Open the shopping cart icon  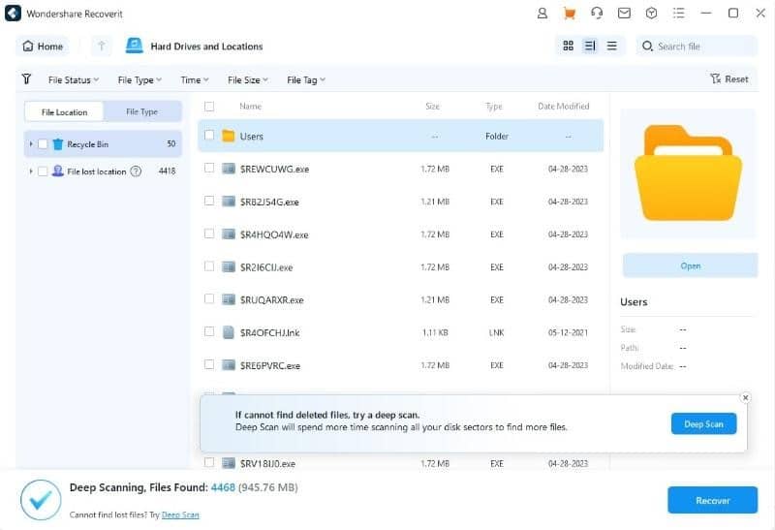click(x=570, y=14)
